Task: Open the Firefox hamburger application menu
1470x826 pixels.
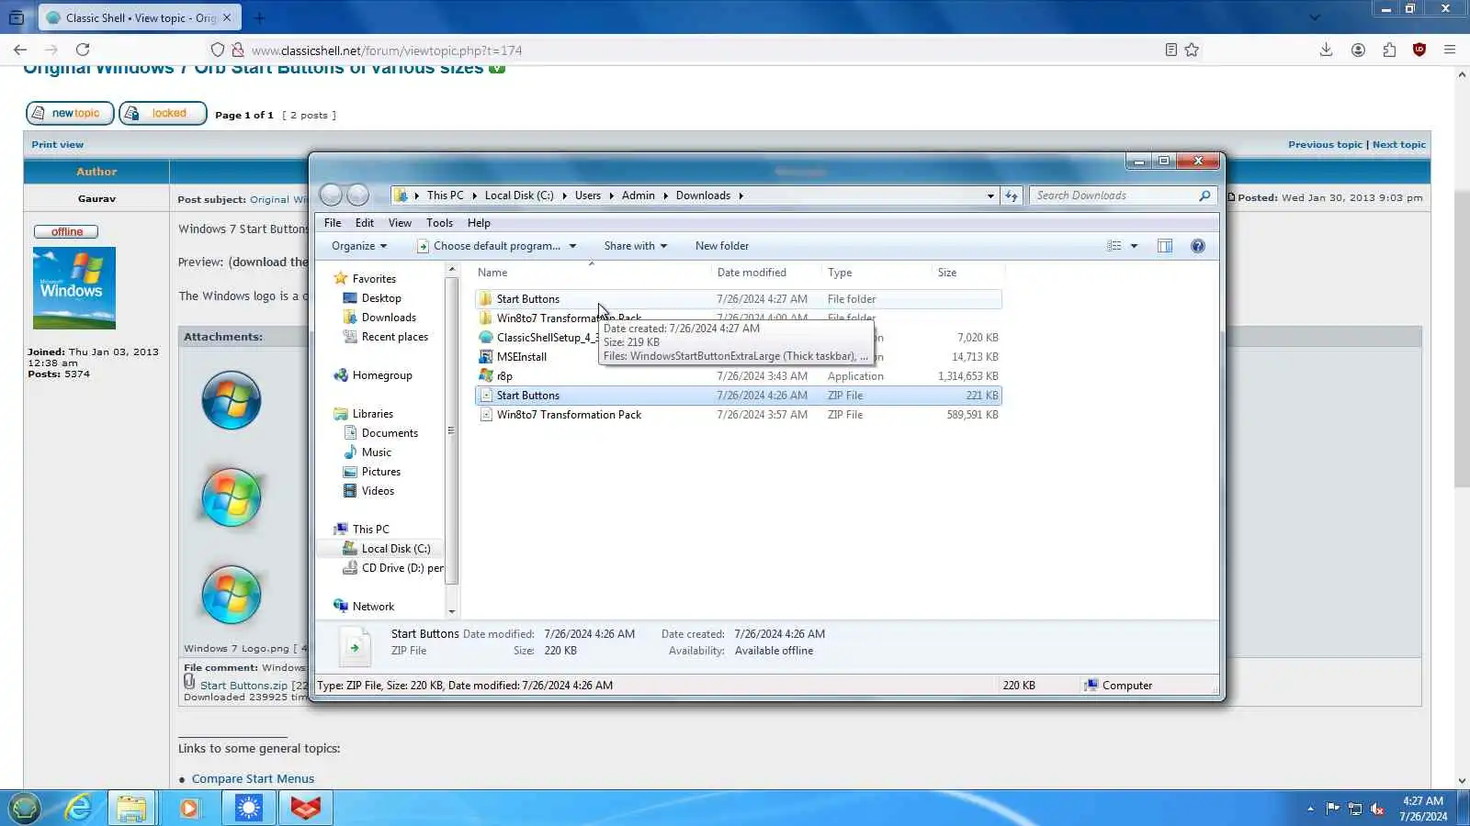Action: (x=1450, y=50)
